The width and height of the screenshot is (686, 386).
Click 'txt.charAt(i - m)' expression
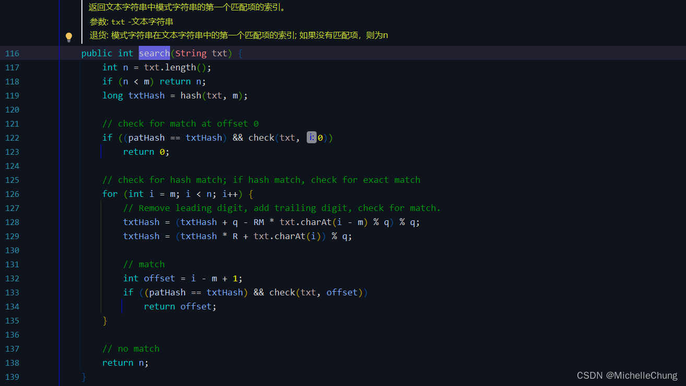pyautogui.click(x=324, y=222)
